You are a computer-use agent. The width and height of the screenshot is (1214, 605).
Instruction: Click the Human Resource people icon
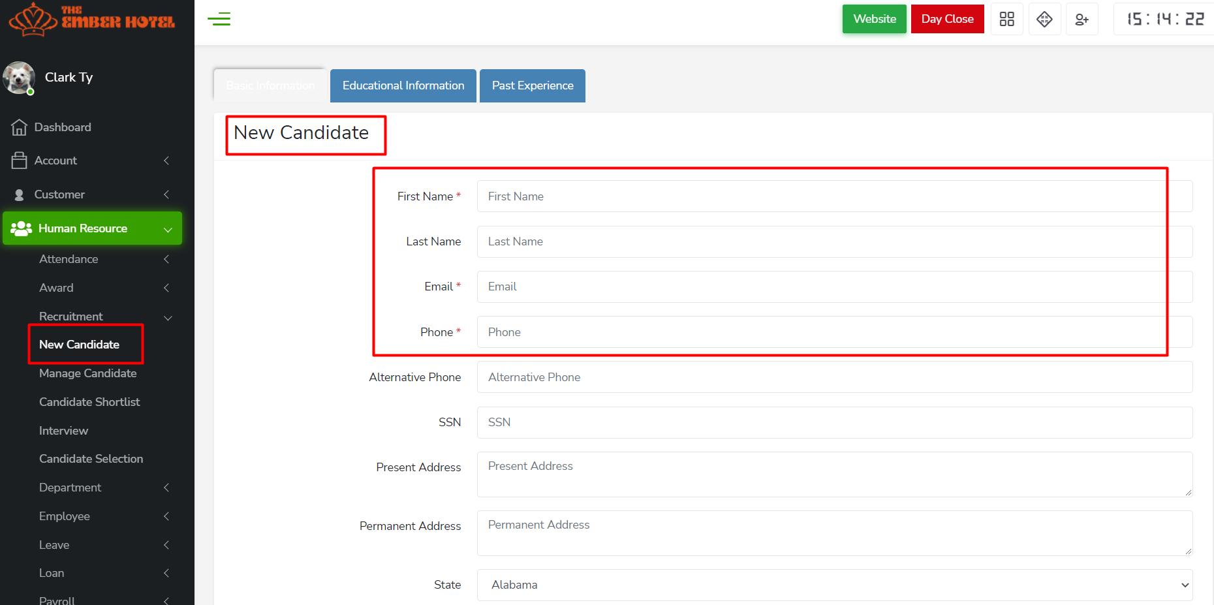click(x=21, y=228)
